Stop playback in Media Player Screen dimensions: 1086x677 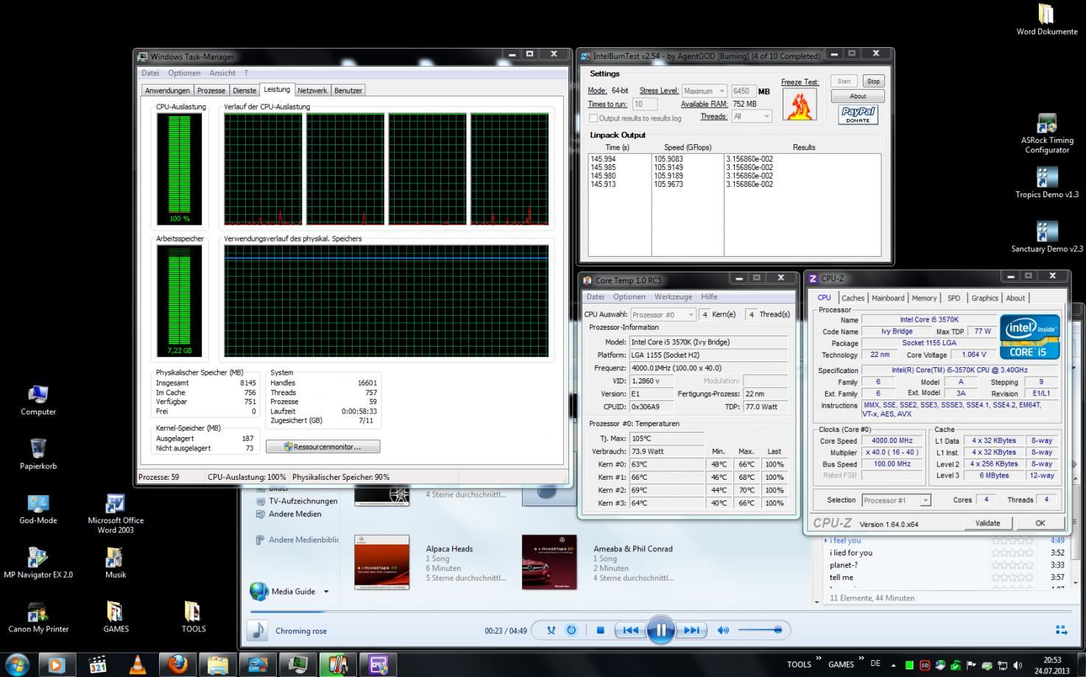click(x=600, y=630)
